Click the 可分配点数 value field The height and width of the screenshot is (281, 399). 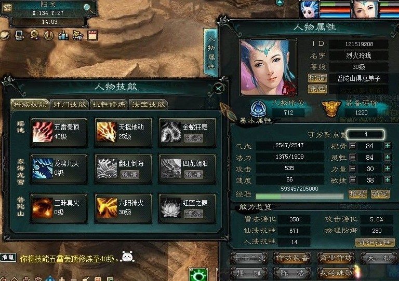[x=366, y=134]
